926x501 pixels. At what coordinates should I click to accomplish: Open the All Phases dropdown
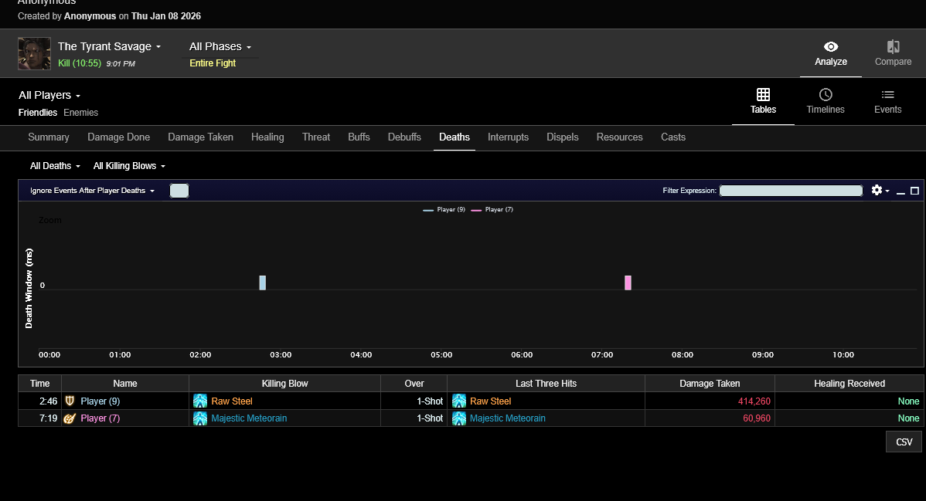point(220,46)
